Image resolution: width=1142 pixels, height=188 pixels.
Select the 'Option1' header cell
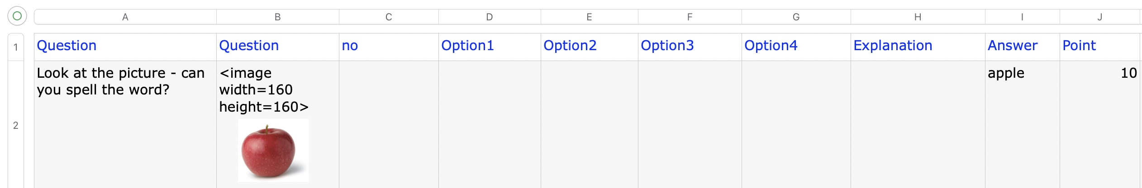[490, 46]
